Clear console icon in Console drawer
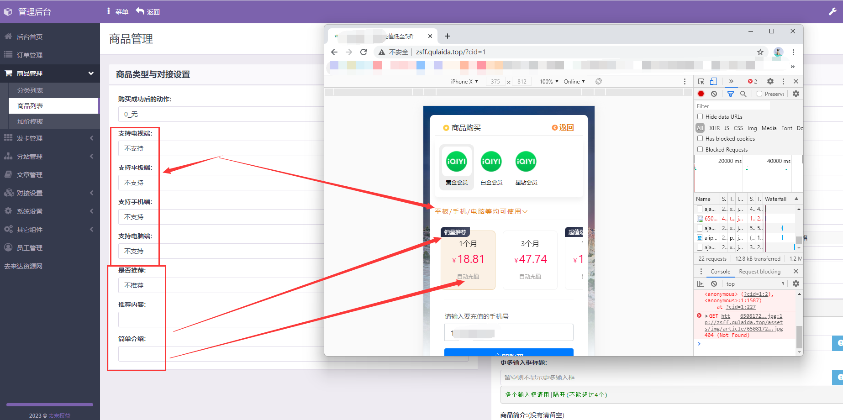Viewport: 843px width, 420px height. (714, 283)
